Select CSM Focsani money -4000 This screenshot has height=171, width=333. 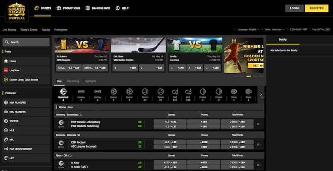(x=203, y=142)
